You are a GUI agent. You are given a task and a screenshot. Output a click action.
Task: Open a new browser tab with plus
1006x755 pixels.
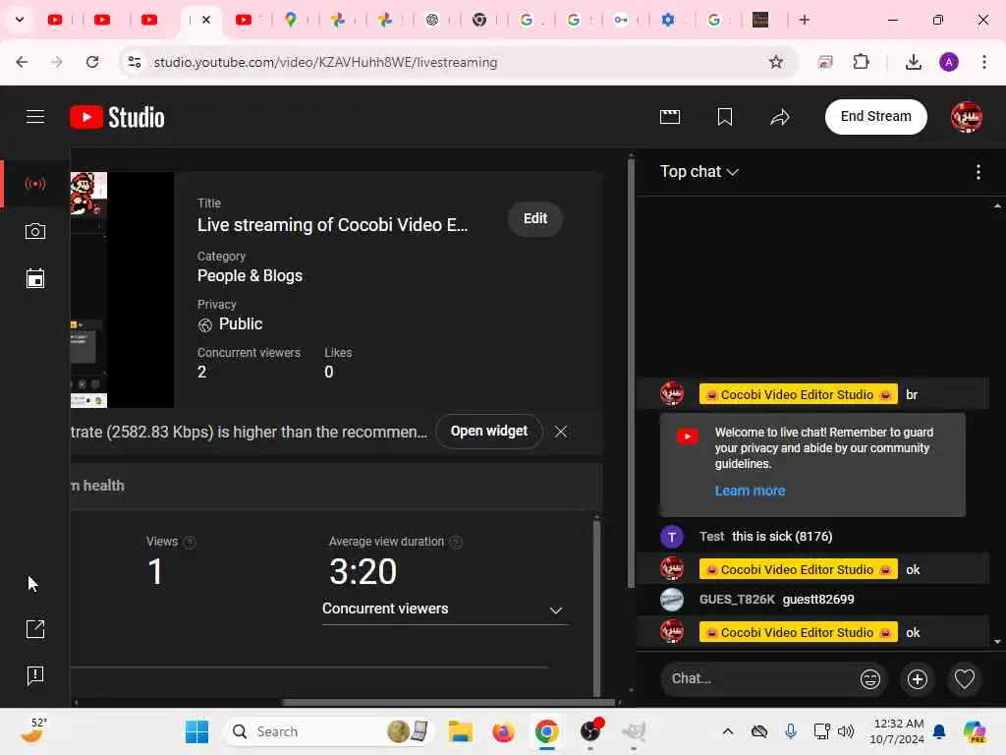[804, 20]
